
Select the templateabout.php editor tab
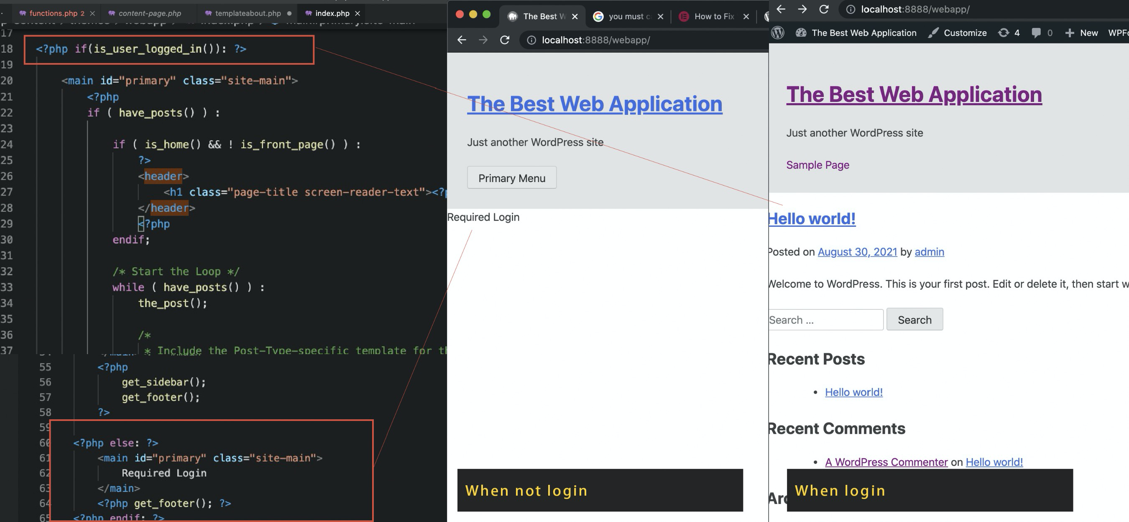[248, 13]
